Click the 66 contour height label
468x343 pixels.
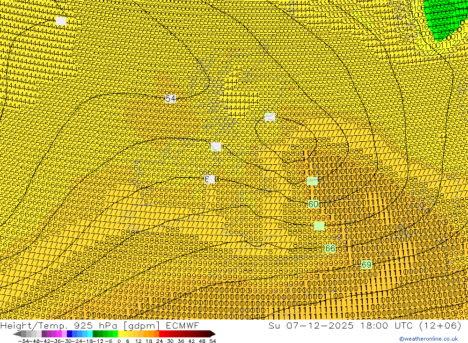[x=330, y=248]
